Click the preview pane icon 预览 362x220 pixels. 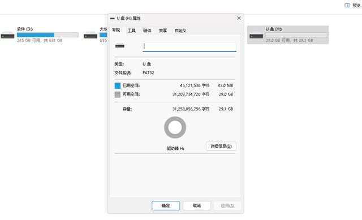pos(347,5)
